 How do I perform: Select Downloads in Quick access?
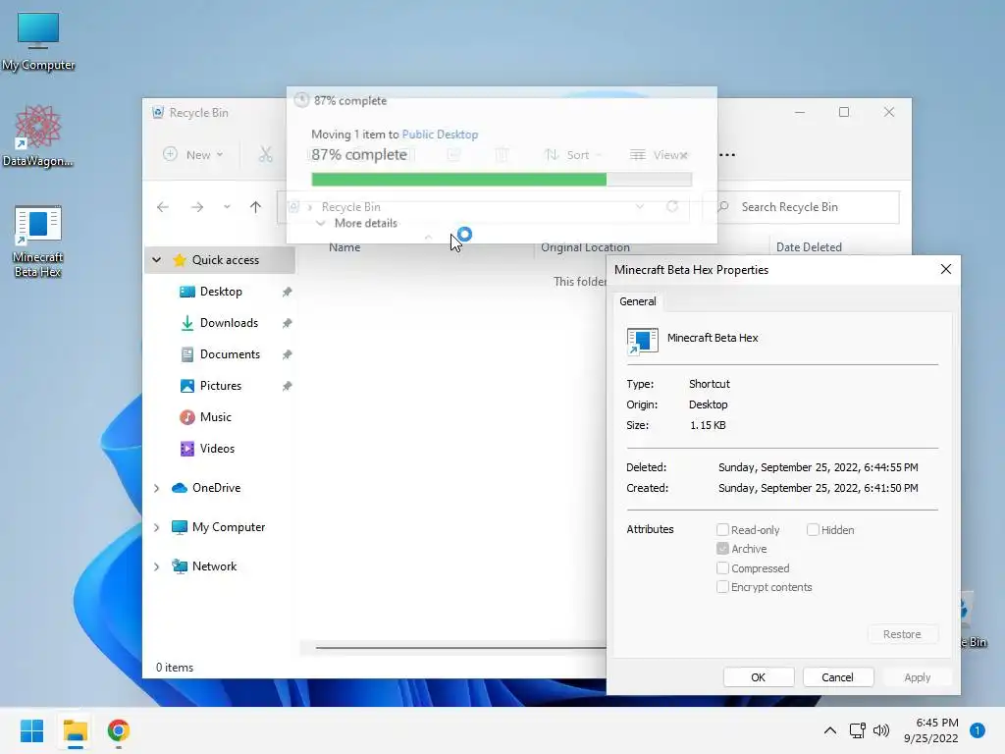click(x=229, y=322)
